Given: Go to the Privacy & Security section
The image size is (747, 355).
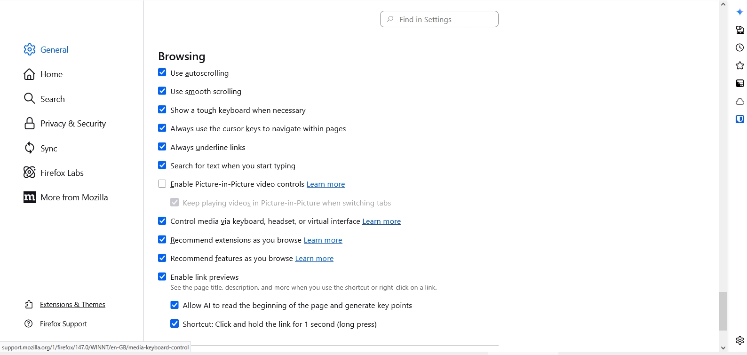Looking at the screenshot, I should click(x=73, y=124).
